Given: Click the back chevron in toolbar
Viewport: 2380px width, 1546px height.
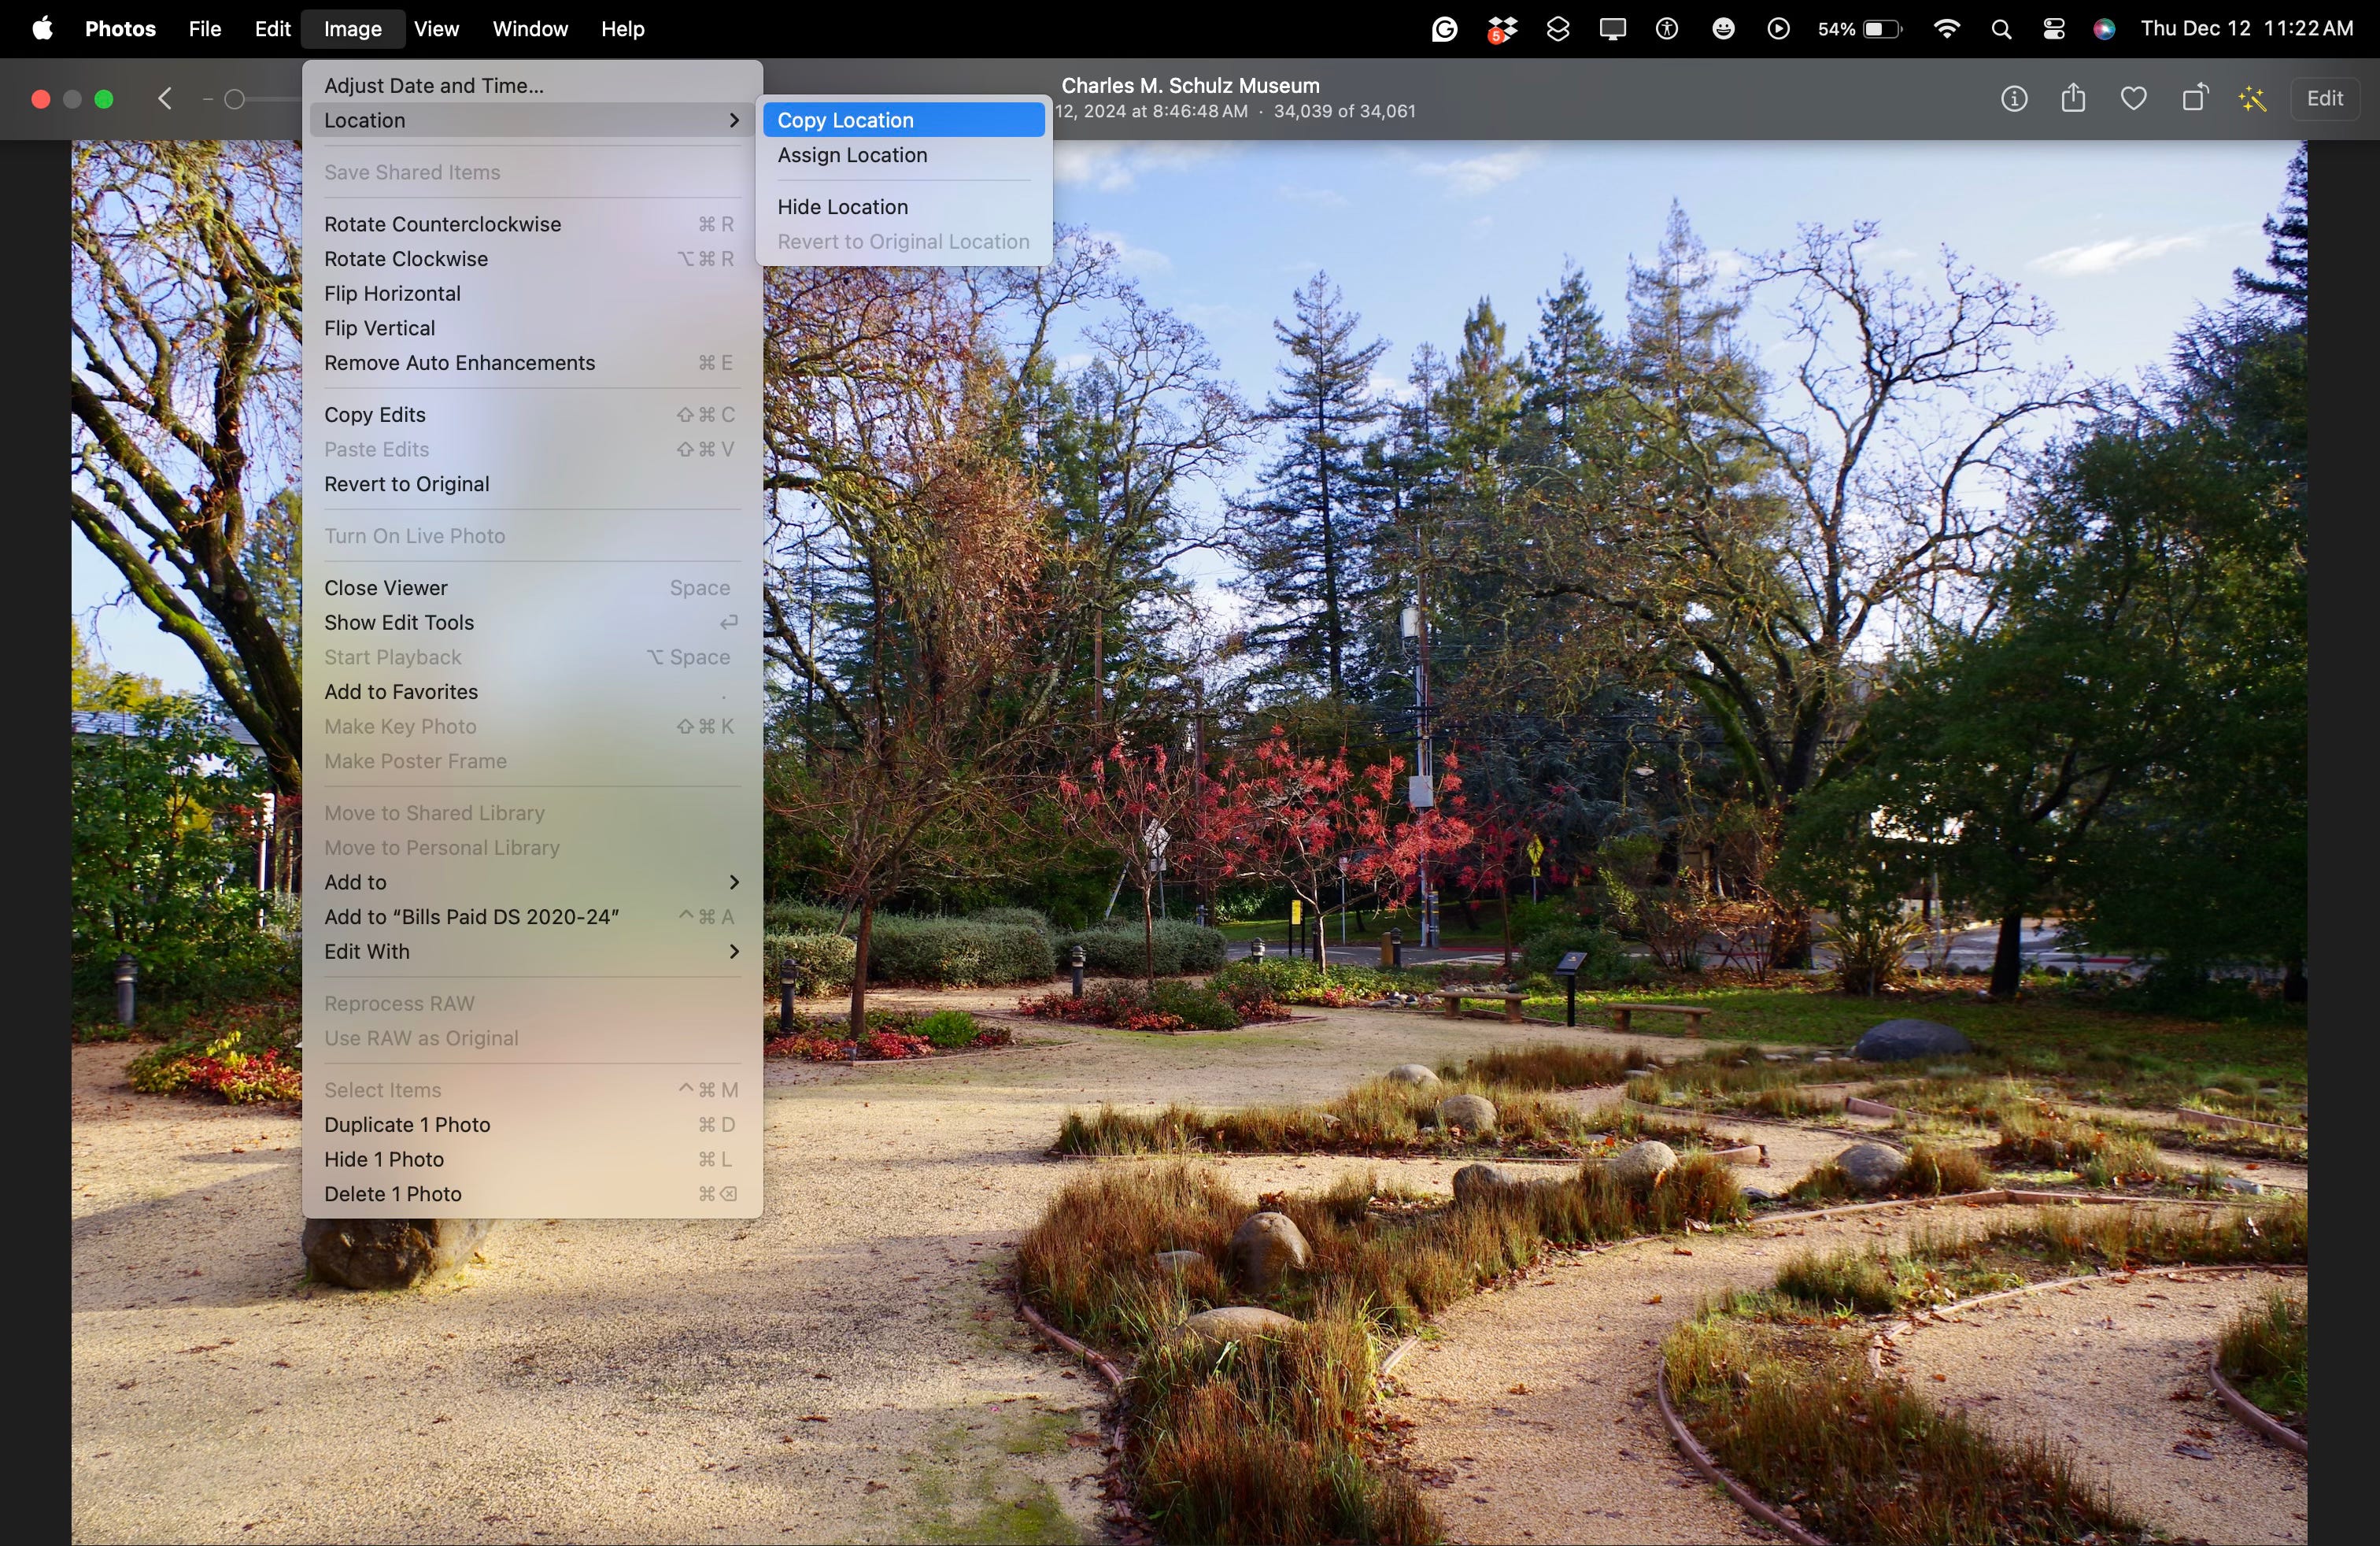Looking at the screenshot, I should coord(166,99).
